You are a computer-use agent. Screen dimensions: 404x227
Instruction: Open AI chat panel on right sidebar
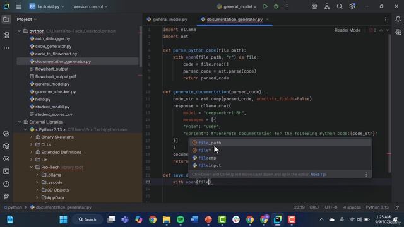(x=398, y=32)
